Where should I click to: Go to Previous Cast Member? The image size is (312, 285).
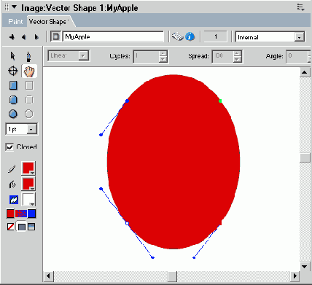(23, 37)
